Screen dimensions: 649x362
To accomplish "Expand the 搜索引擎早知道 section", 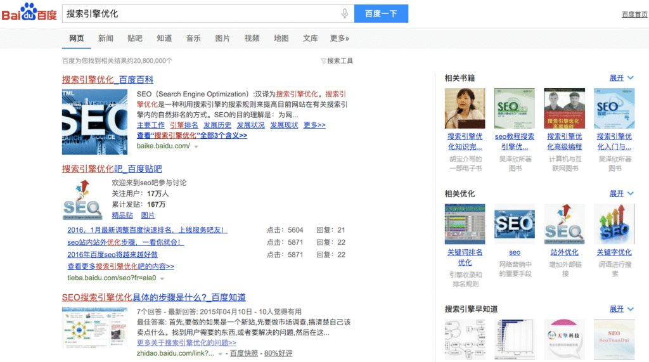I will pos(621,309).
